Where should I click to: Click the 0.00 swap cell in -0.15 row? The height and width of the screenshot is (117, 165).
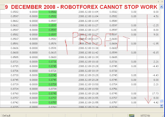click(134, 53)
